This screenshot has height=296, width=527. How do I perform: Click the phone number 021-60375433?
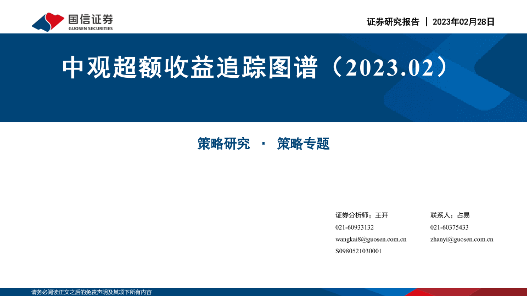point(449,227)
